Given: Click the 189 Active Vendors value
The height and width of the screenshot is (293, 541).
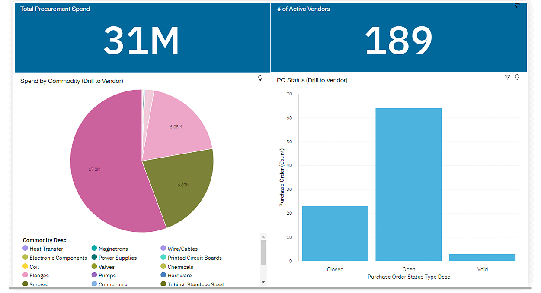Looking at the screenshot, I should point(398,40).
